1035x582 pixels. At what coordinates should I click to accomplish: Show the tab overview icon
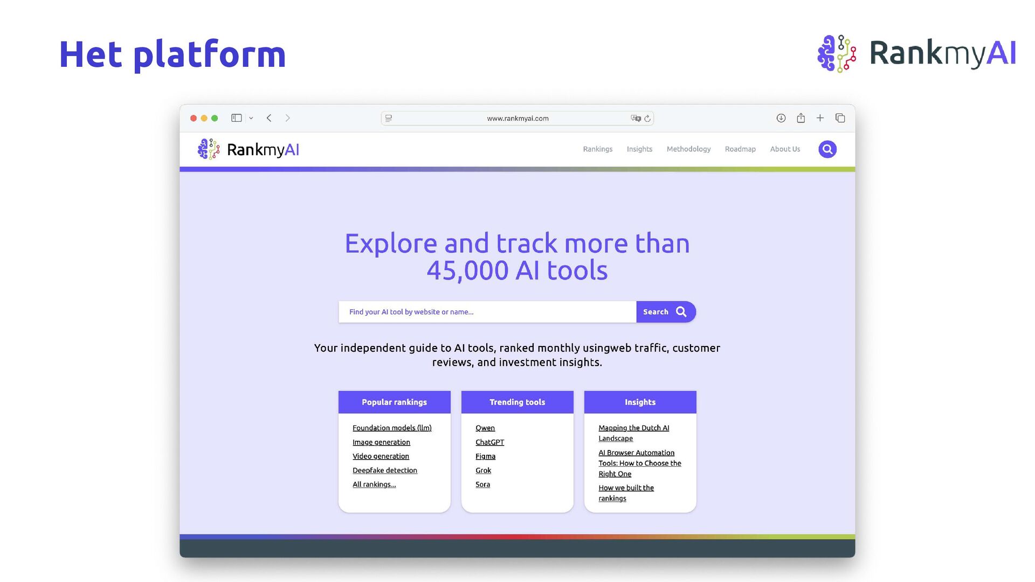pos(840,118)
